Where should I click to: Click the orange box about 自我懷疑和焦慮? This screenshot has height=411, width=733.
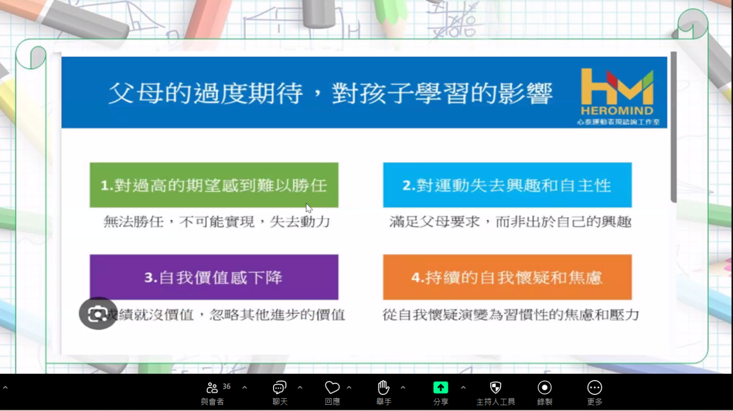pos(507,277)
